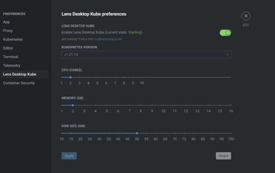This screenshot has width=275, height=173.
Task: Click the Disk Size slider handle
Action: pyautogui.click(x=137, y=133)
